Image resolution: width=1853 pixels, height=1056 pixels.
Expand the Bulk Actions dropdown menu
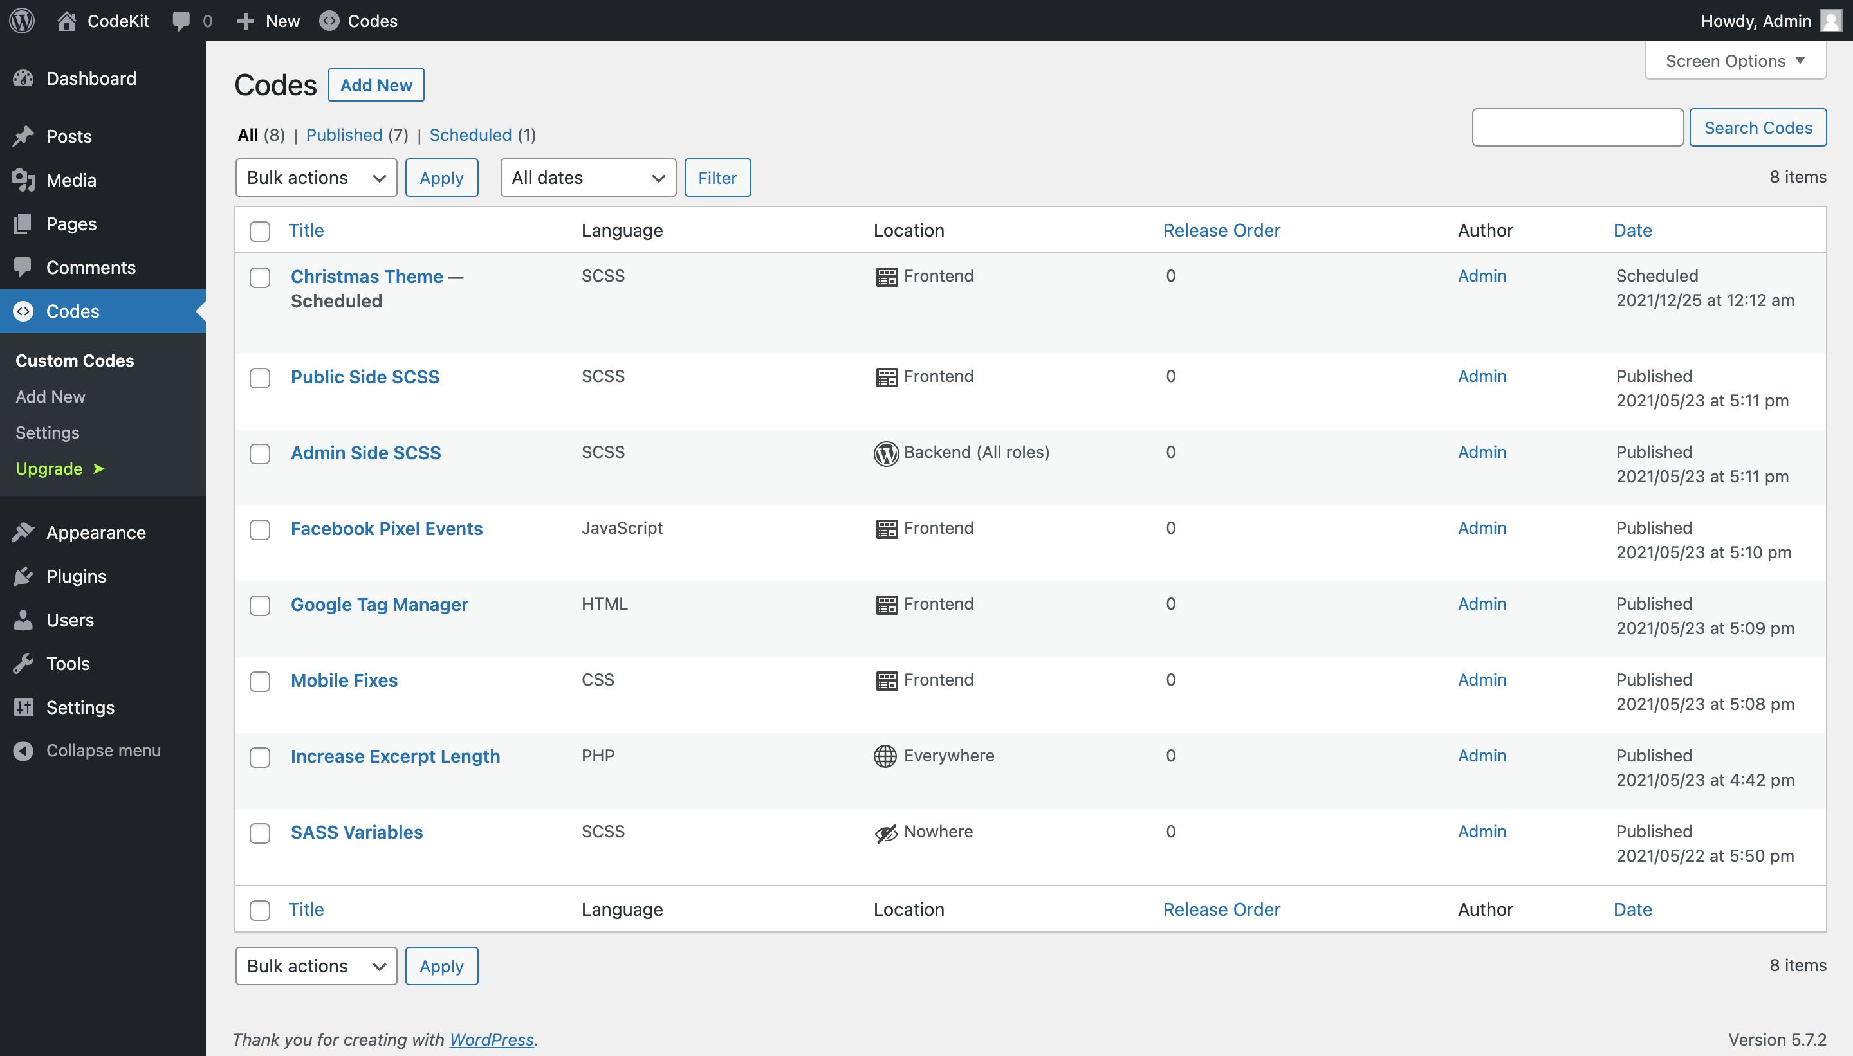coord(316,178)
